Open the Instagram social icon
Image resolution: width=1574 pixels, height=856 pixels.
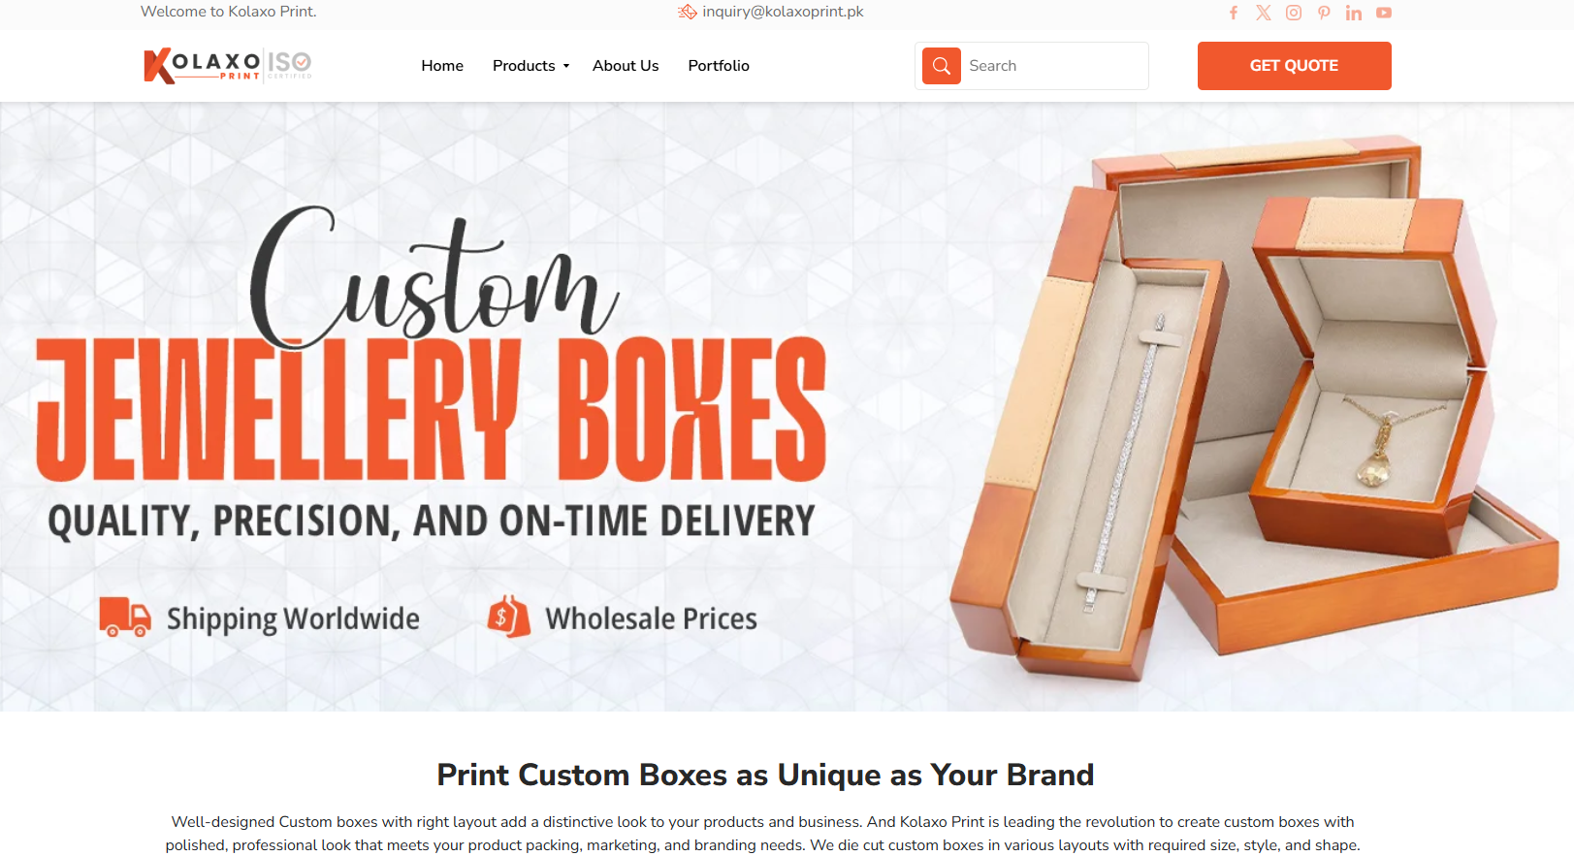(x=1294, y=13)
